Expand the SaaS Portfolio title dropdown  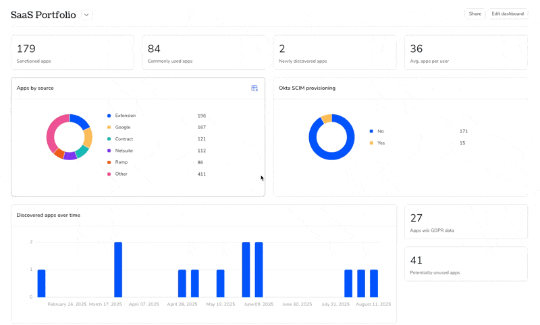click(86, 15)
